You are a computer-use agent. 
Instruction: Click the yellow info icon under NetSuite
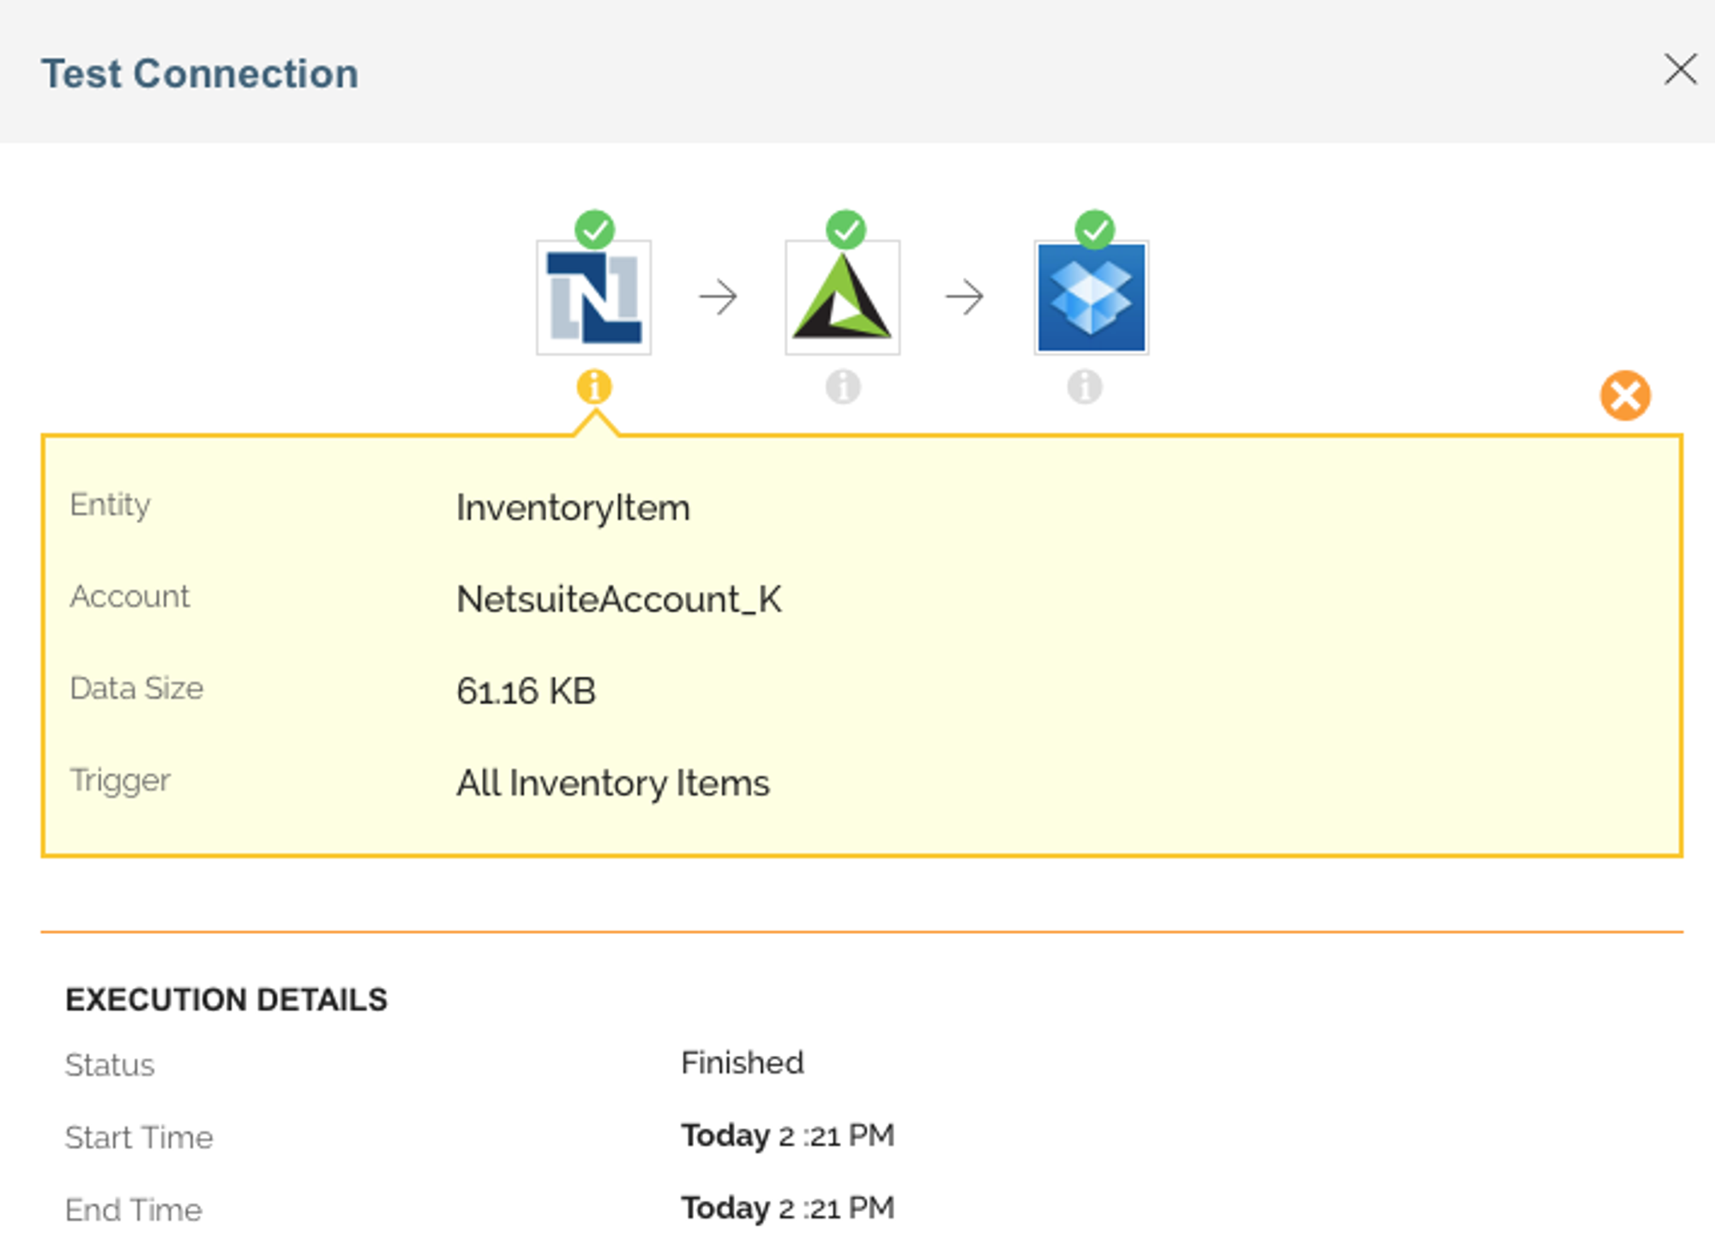point(594,387)
